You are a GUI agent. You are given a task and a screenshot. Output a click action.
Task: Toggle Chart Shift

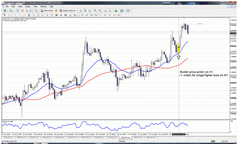(110, 11)
